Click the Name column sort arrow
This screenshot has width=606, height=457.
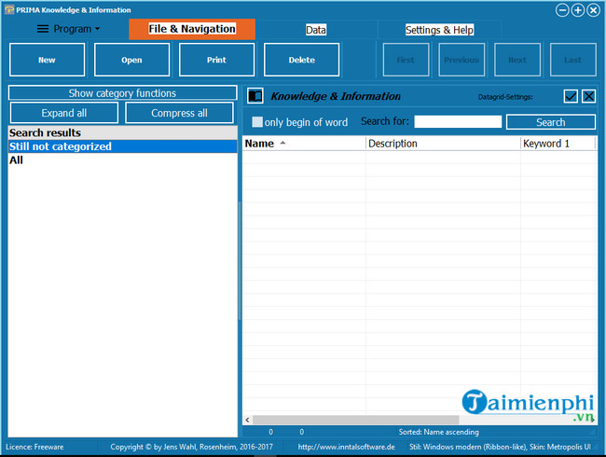point(282,144)
